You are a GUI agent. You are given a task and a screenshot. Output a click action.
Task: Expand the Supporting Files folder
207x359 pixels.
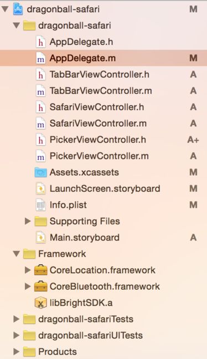click(28, 221)
